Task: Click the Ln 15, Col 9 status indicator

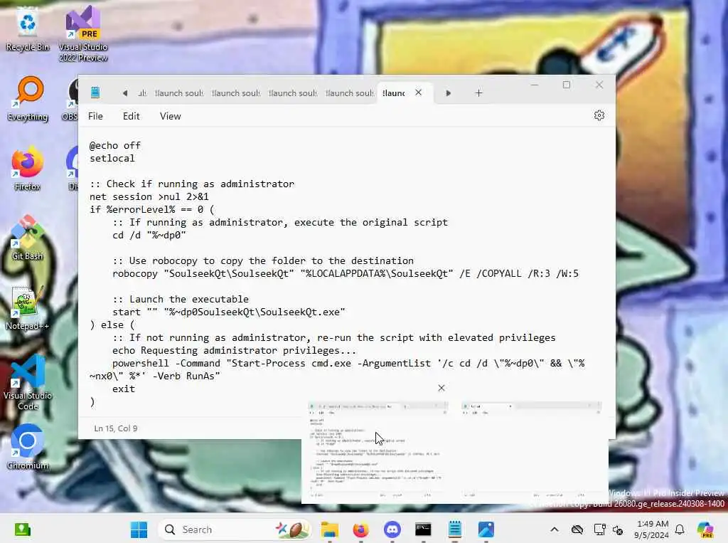Action: point(116,428)
